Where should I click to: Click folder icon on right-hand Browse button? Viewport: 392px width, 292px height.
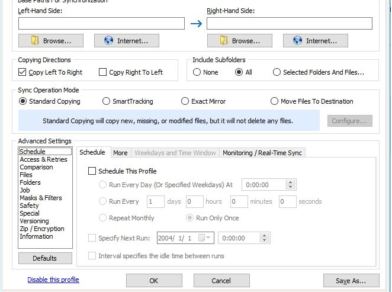tap(224, 40)
